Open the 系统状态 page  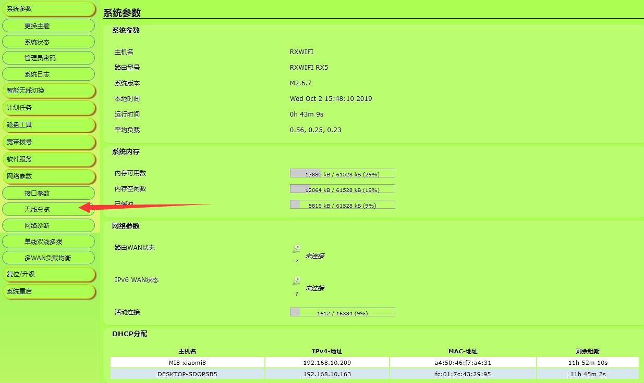48,42
